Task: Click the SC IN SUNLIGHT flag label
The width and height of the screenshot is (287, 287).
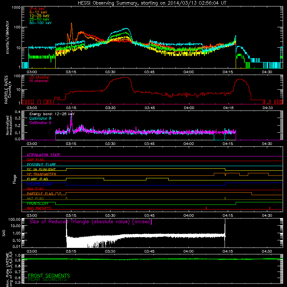Action: coord(41,169)
